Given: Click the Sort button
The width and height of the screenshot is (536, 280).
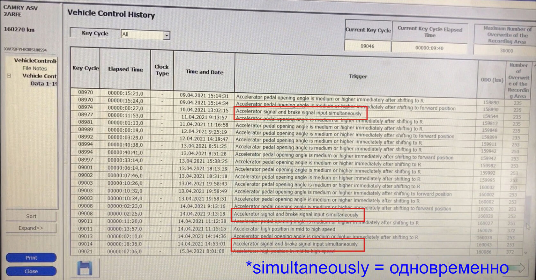Looking at the screenshot, I should tap(31, 216).
